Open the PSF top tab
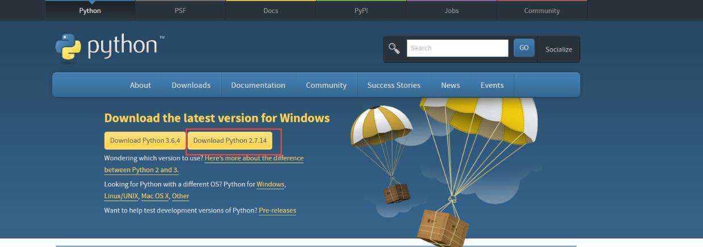 180,11
